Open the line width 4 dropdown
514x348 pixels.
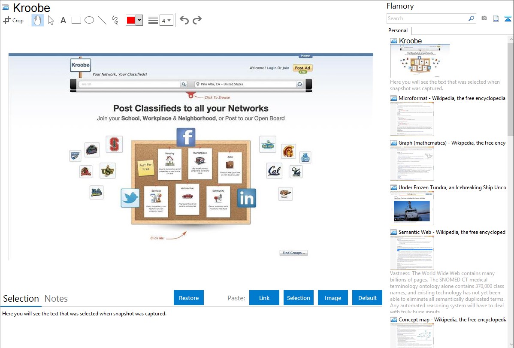point(166,20)
